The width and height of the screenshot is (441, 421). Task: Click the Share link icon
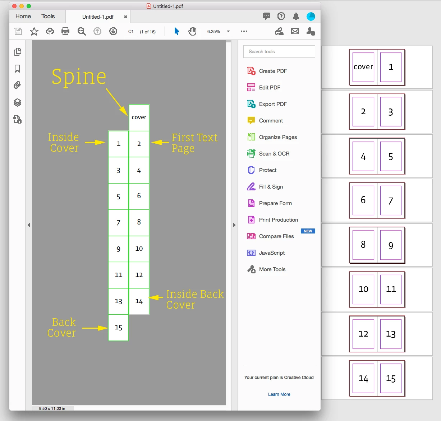279,31
